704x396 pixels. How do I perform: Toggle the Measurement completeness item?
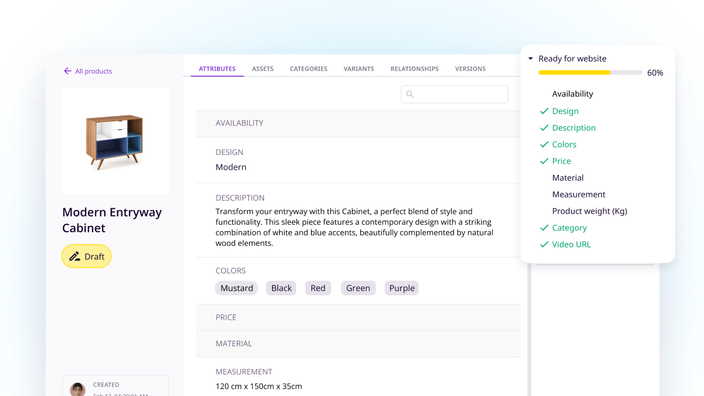coord(578,194)
